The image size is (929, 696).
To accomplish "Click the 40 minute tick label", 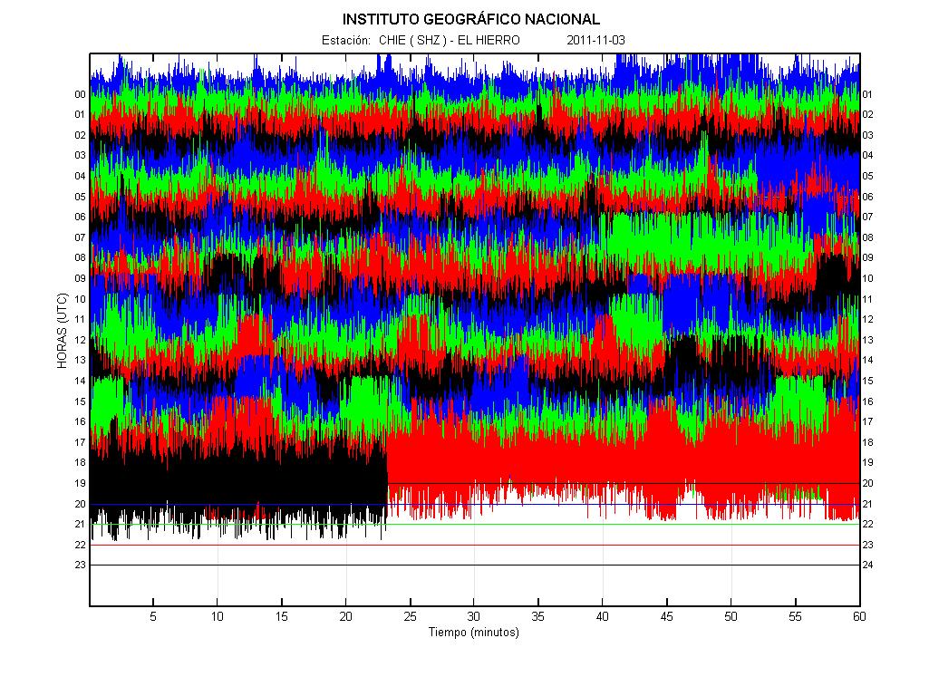I will [603, 616].
